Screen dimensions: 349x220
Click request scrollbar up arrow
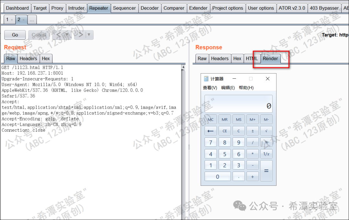[x=184, y=67]
